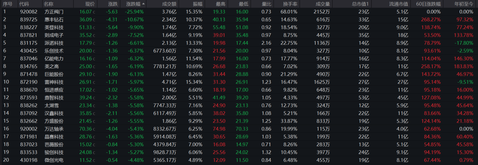Image resolution: width=478 pixels, height=165 pixels.
Task: Sort by 总市值1 column header
Action: (360, 4)
